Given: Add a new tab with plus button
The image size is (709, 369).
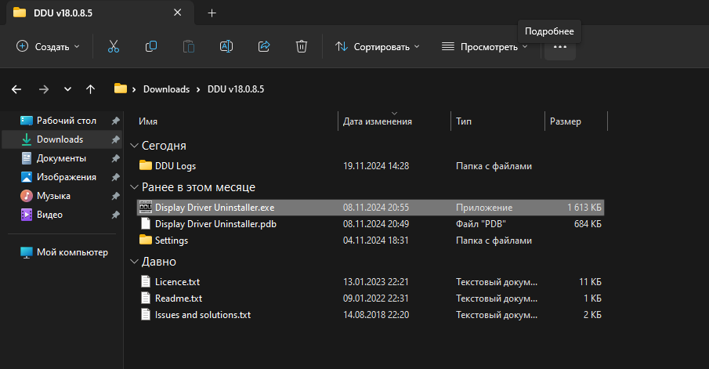Looking at the screenshot, I should tap(212, 13).
